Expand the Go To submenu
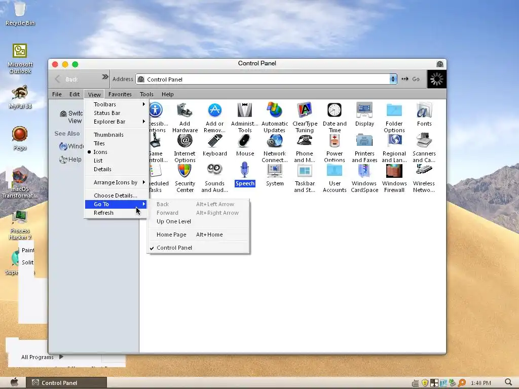Screen dimensions: 519x389 tap(117, 204)
